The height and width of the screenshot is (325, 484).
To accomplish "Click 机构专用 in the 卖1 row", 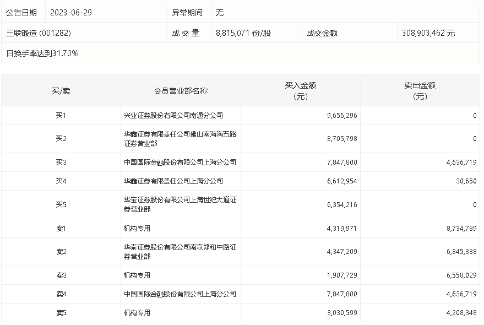I will tap(137, 229).
